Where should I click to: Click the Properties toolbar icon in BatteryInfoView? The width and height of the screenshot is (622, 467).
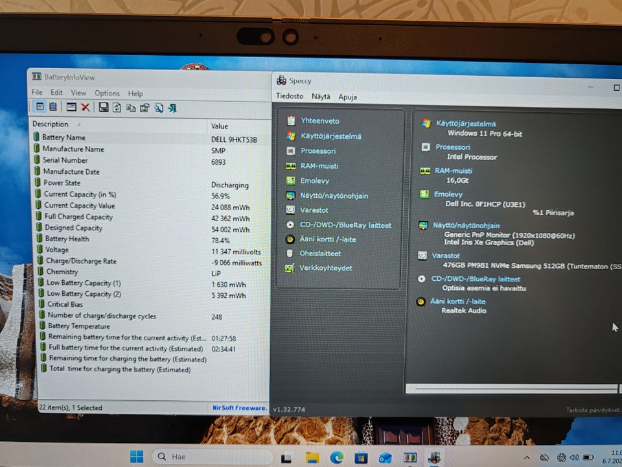point(144,108)
